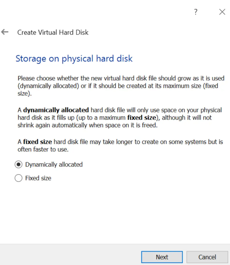Click the Fixed size radio circle
230x265 pixels.
pos(18,178)
